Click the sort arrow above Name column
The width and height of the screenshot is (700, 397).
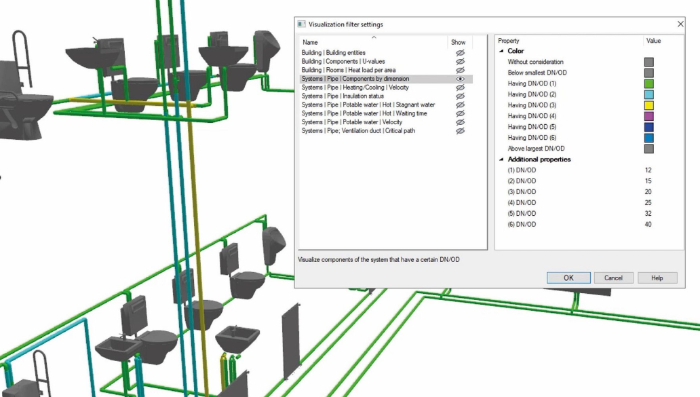click(374, 37)
